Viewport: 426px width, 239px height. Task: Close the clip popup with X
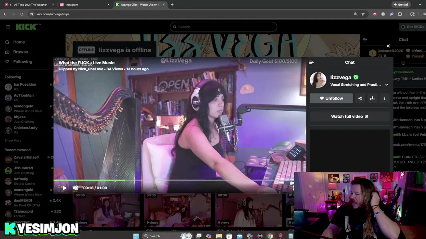click(x=388, y=46)
